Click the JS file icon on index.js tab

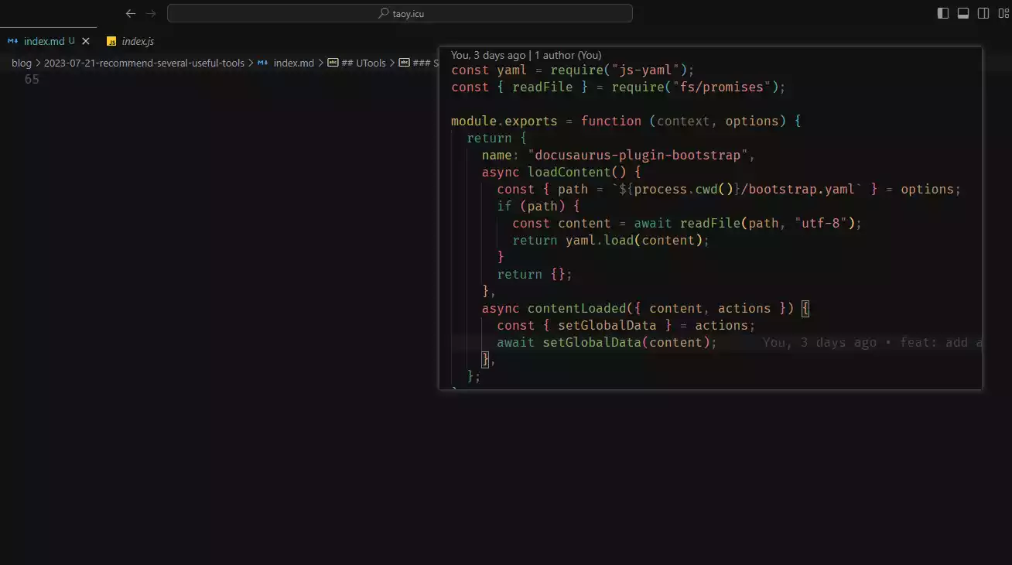click(111, 42)
